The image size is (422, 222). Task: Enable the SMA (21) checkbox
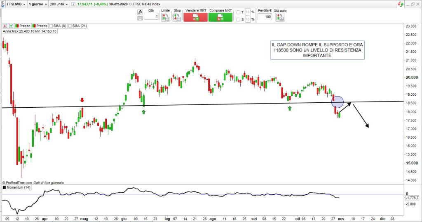[70, 26]
